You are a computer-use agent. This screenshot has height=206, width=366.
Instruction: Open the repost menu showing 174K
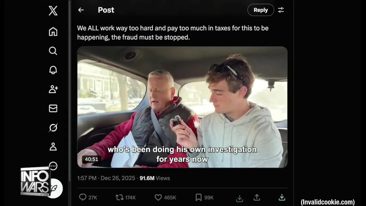tap(119, 197)
